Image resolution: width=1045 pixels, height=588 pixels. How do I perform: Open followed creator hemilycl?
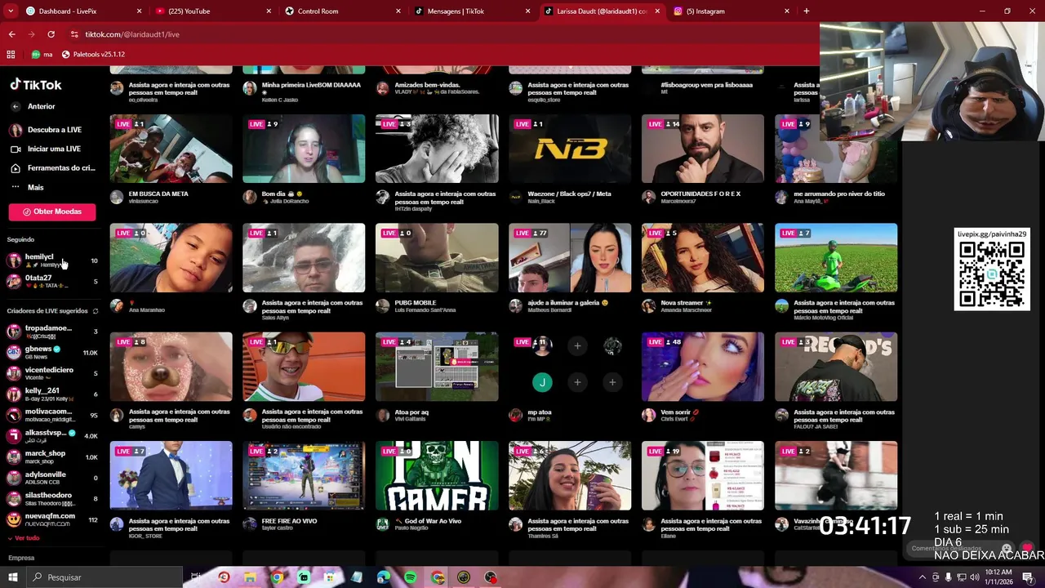pos(52,261)
